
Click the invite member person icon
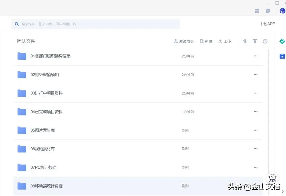(x=175, y=41)
